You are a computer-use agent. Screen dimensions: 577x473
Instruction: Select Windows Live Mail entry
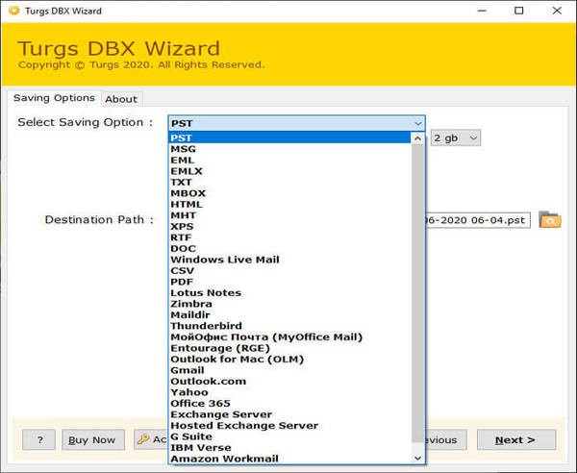click(225, 260)
